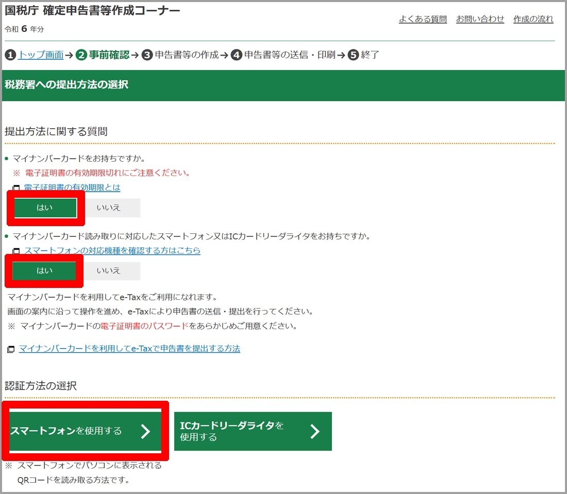Click the 申告書等の作成 step label

click(x=187, y=55)
